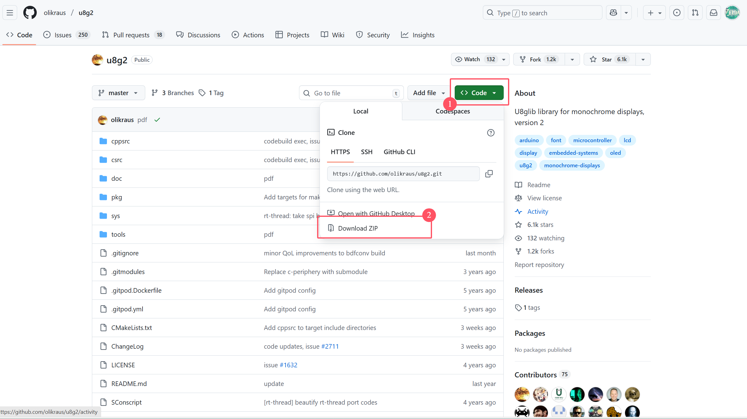Click Download ZIP

pos(358,228)
